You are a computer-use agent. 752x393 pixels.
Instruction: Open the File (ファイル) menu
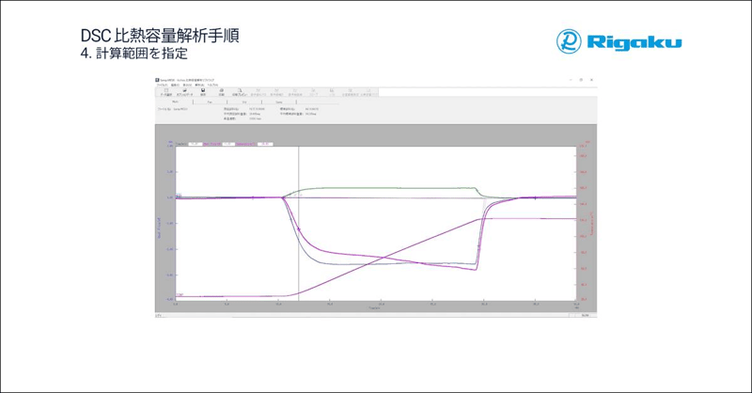tap(161, 86)
